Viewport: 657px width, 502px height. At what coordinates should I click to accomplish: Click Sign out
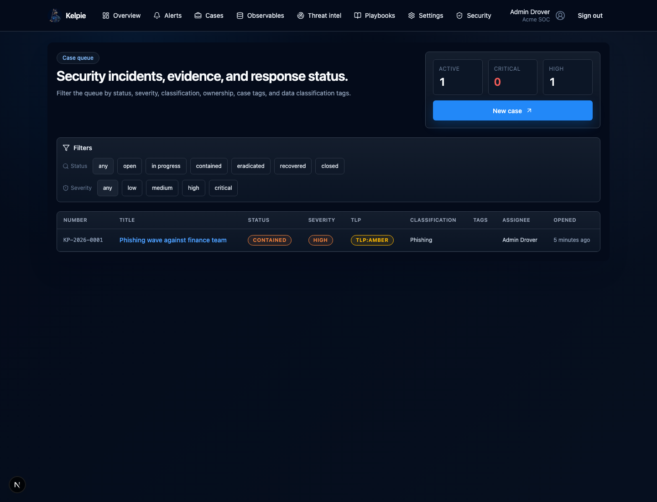tap(590, 16)
